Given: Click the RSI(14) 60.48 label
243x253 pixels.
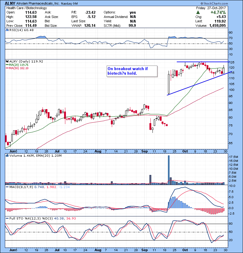Looking at the screenshot, I should coord(22,30).
